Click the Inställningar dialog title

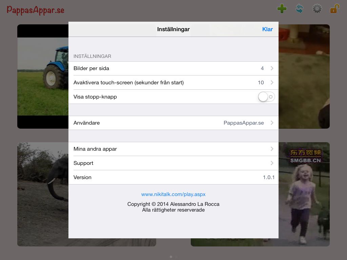pos(173,29)
